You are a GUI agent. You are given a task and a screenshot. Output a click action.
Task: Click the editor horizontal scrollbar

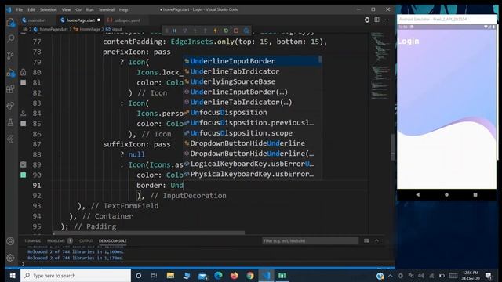(x=149, y=233)
